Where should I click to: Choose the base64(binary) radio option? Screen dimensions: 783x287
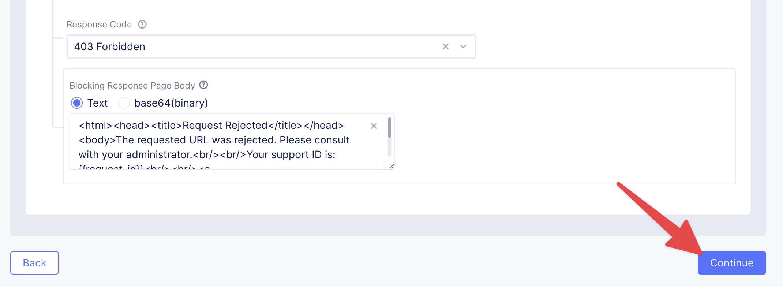tap(124, 103)
